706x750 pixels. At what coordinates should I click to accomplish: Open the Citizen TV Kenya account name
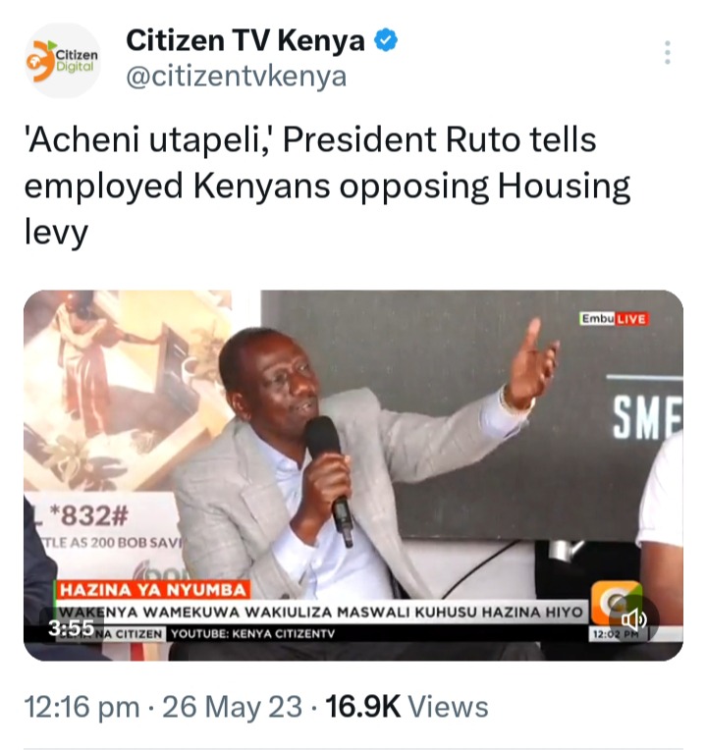pyautogui.click(x=245, y=40)
